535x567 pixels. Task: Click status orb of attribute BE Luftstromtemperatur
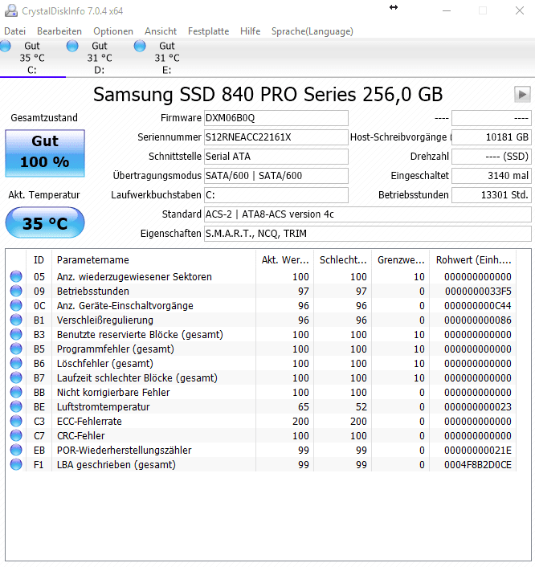tap(16, 407)
